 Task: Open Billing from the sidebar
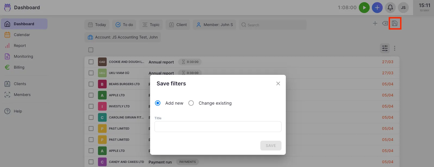(19, 67)
